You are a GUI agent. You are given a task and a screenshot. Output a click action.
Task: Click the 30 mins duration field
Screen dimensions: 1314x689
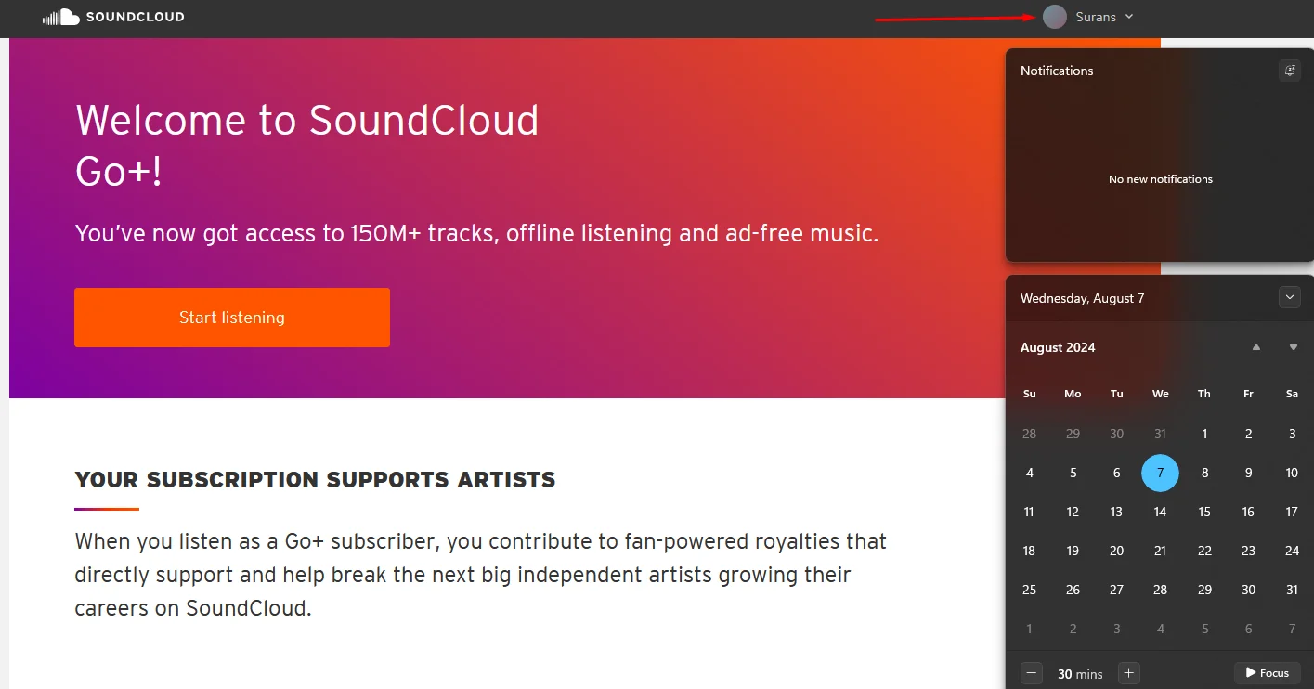(x=1080, y=674)
